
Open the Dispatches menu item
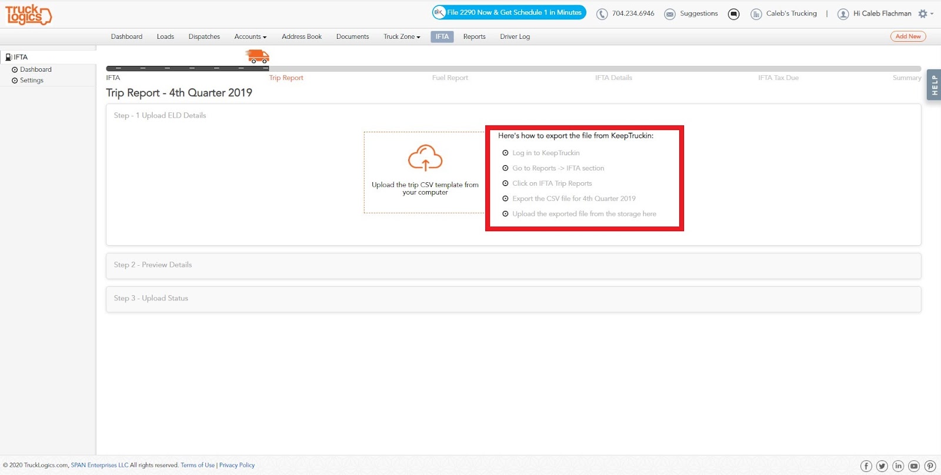coord(204,36)
